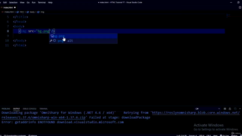
Task: Click the image file icon beside bg.png suggestion
Action: click(52, 36)
